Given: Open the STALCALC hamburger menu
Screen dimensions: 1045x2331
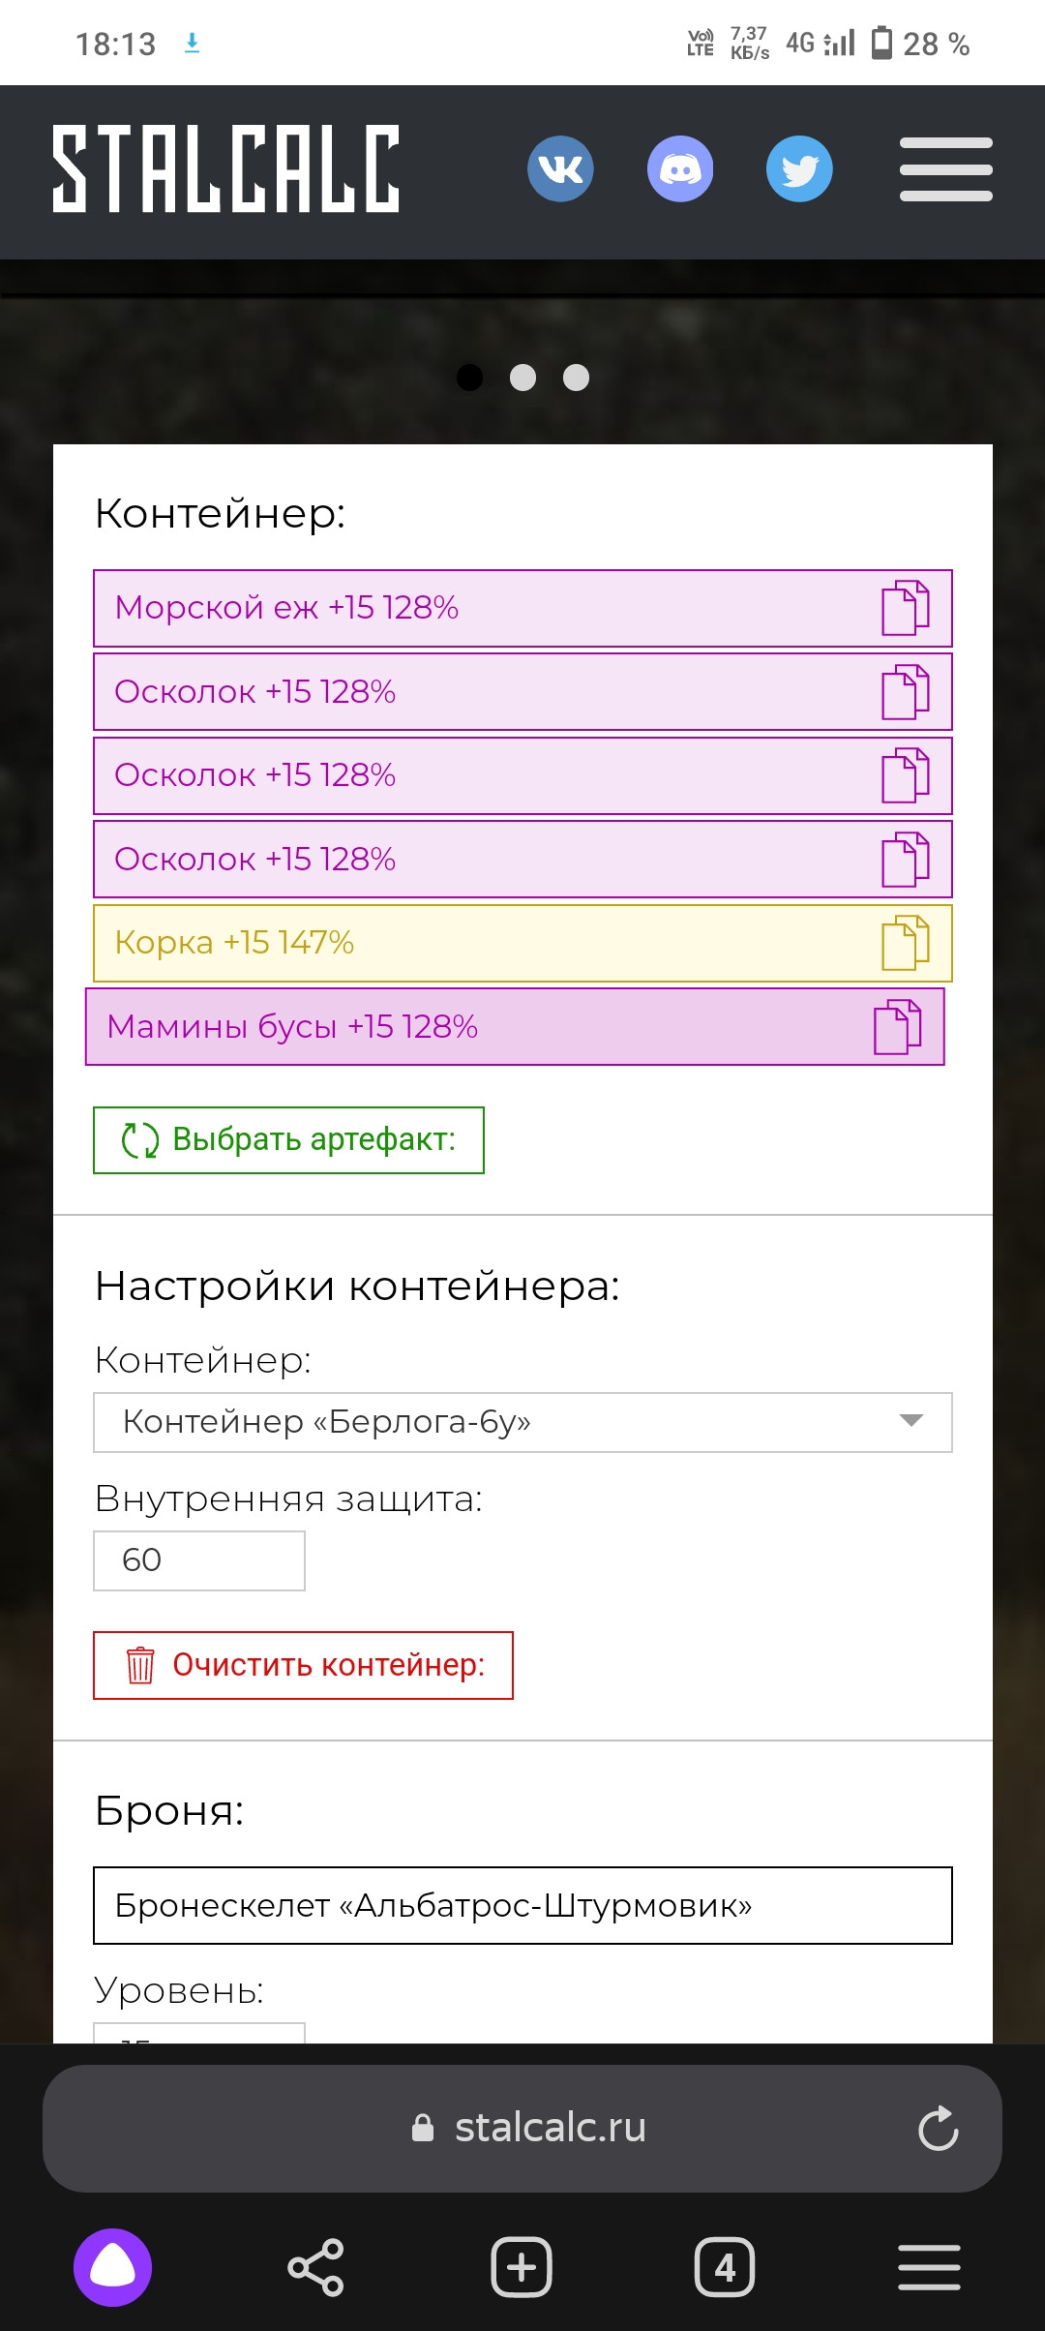Looking at the screenshot, I should (945, 169).
